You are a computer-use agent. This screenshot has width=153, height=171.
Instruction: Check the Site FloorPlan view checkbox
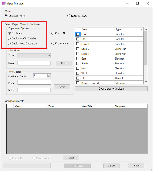click(x=78, y=39)
